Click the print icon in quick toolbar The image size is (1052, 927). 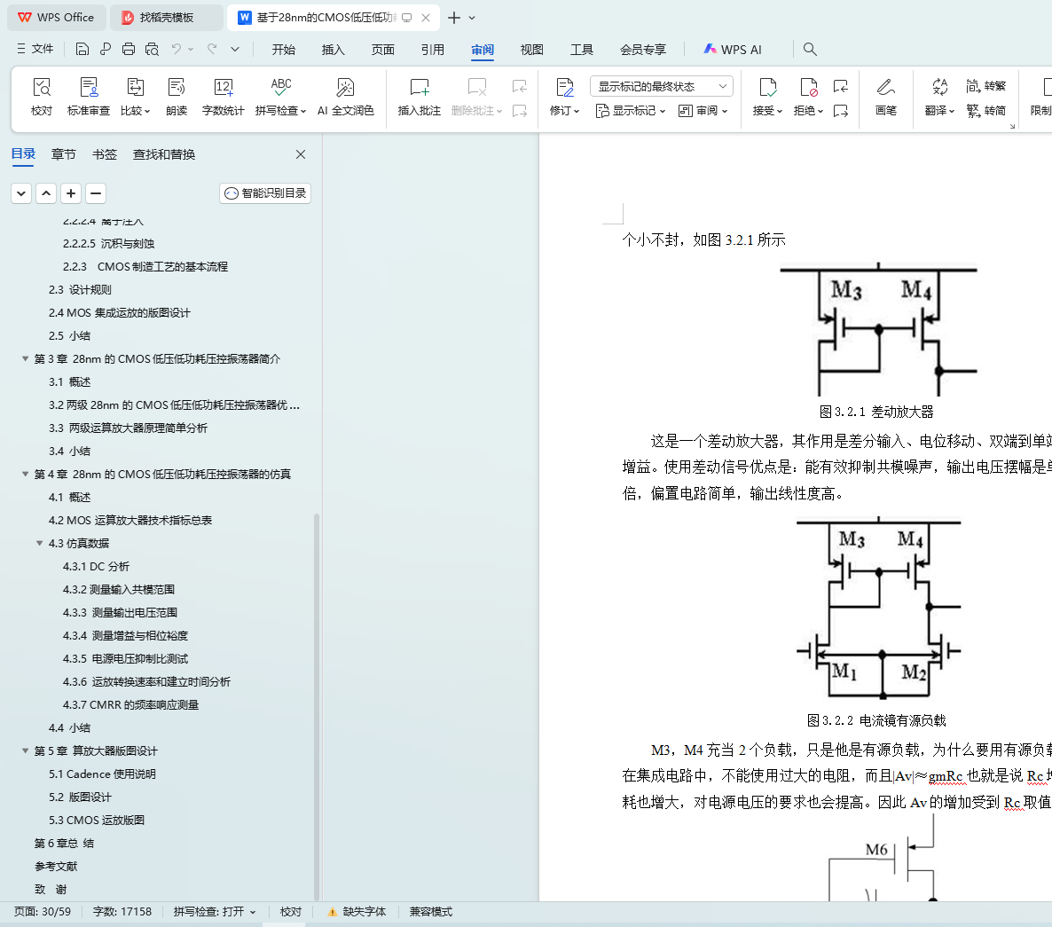click(129, 49)
